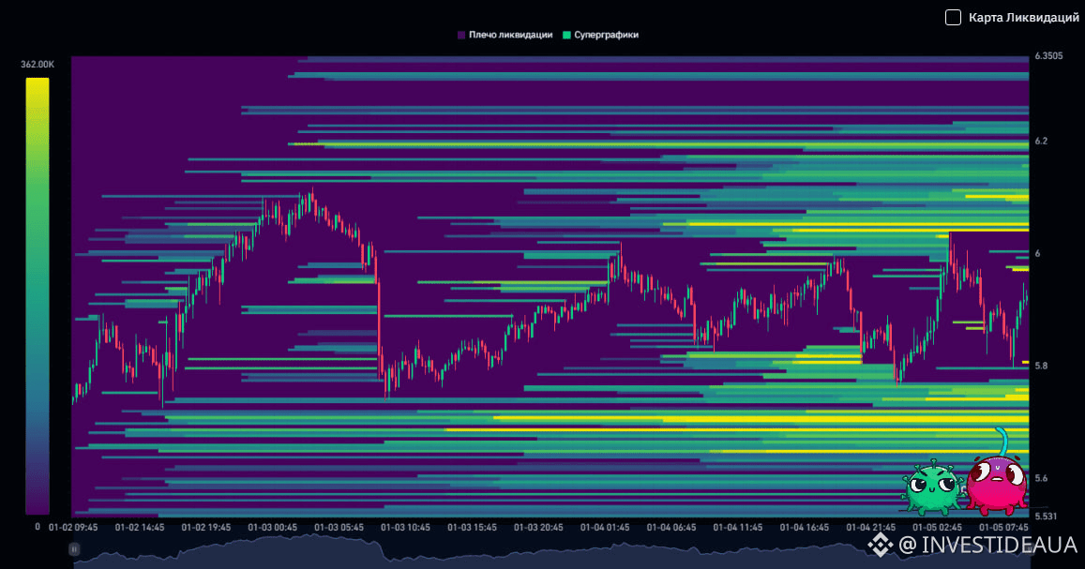The height and width of the screenshot is (569, 1085).
Task: Click the 01-04 16:45 time axis label
Action: pyautogui.click(x=804, y=528)
